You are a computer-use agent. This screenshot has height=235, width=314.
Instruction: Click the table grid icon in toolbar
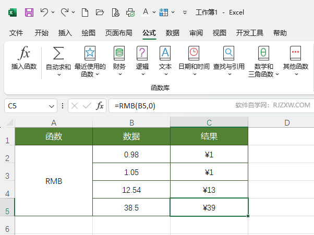point(164,13)
